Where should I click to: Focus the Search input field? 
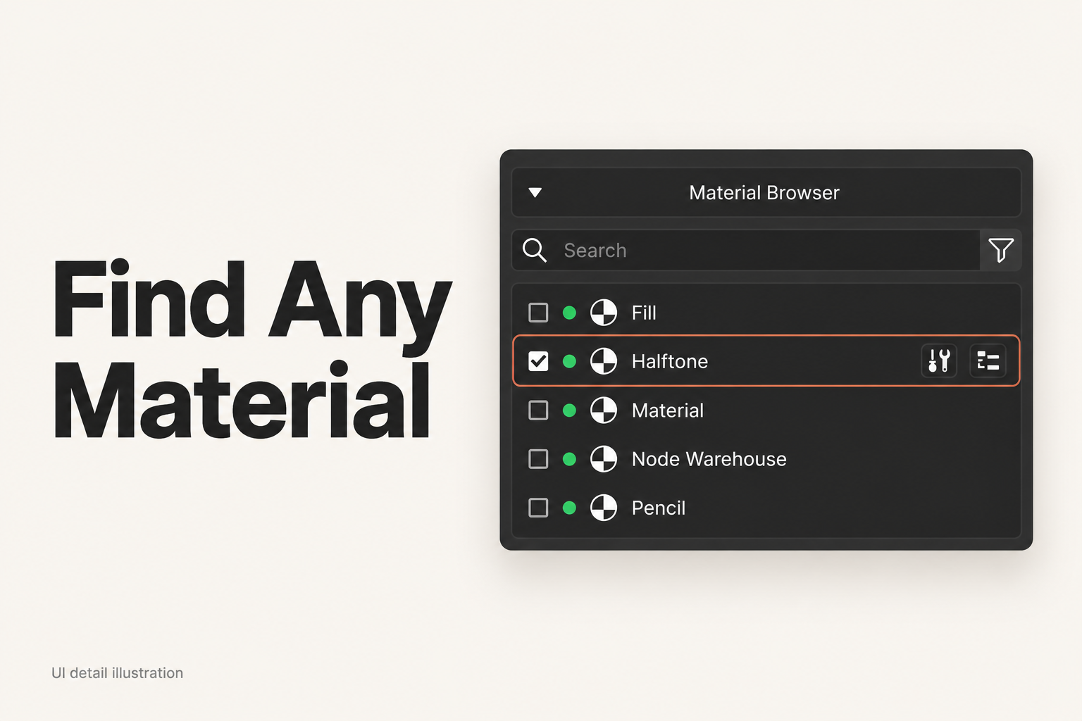pyautogui.click(x=746, y=250)
